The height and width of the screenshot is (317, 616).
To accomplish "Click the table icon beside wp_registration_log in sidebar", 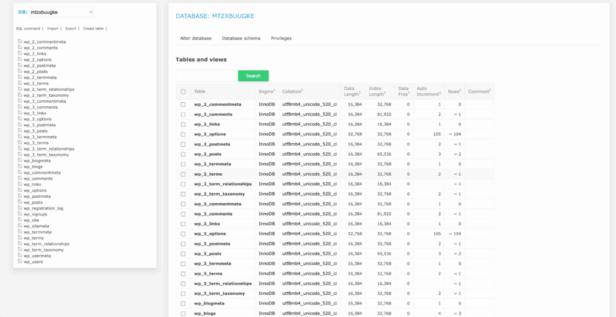I will click(20, 208).
